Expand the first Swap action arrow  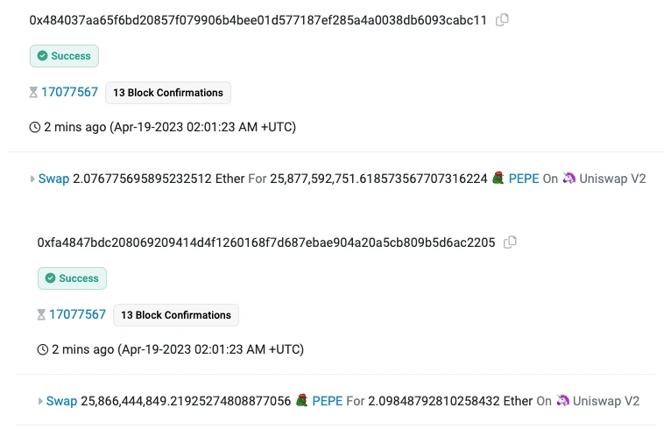coord(32,179)
